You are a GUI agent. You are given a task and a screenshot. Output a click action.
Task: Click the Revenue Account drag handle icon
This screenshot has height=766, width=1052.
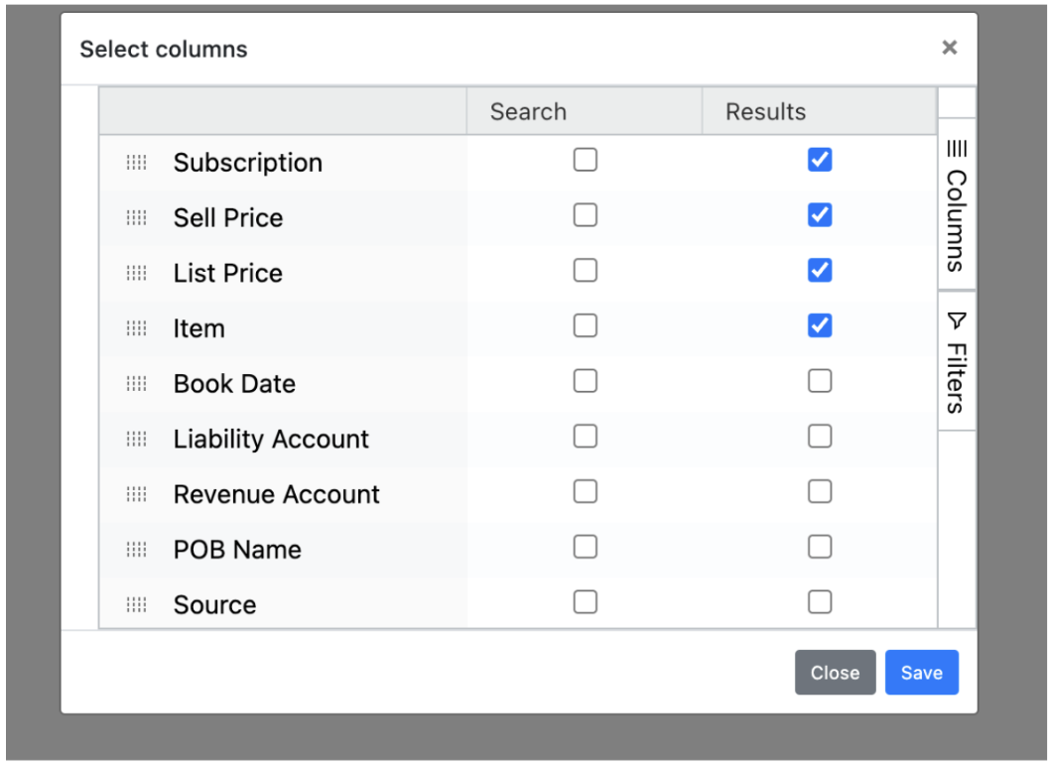click(x=137, y=495)
